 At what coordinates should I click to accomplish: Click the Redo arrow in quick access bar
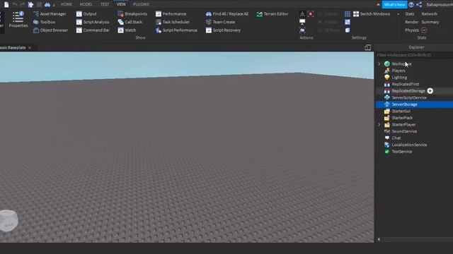tap(23, 4)
